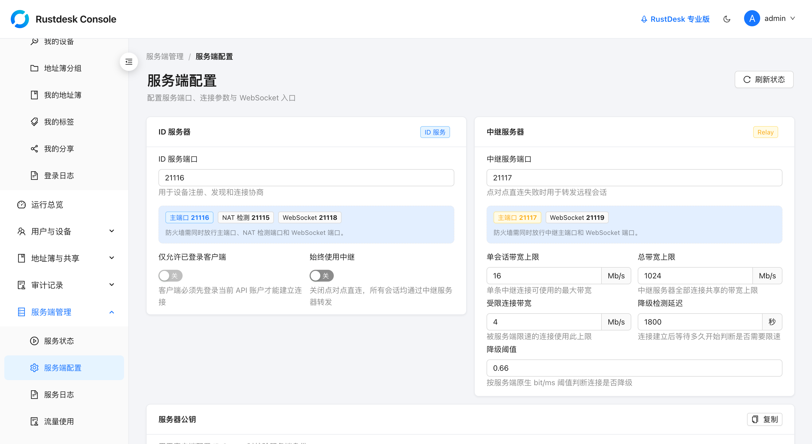Viewport: 812px width, 444px height.
Task: Click the ID 服务 badge
Action: (x=435, y=132)
